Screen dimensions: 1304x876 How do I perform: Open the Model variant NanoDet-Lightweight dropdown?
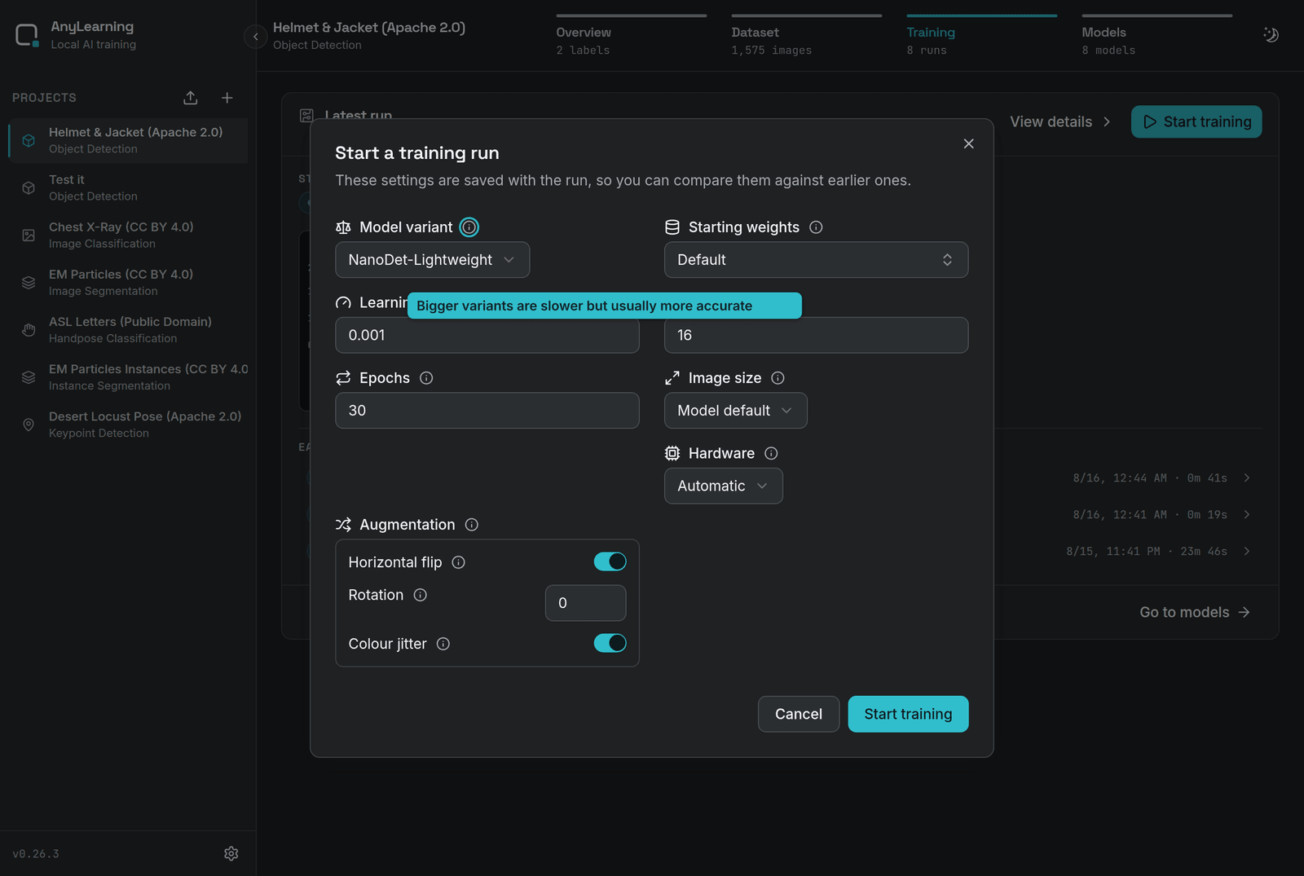[433, 260]
